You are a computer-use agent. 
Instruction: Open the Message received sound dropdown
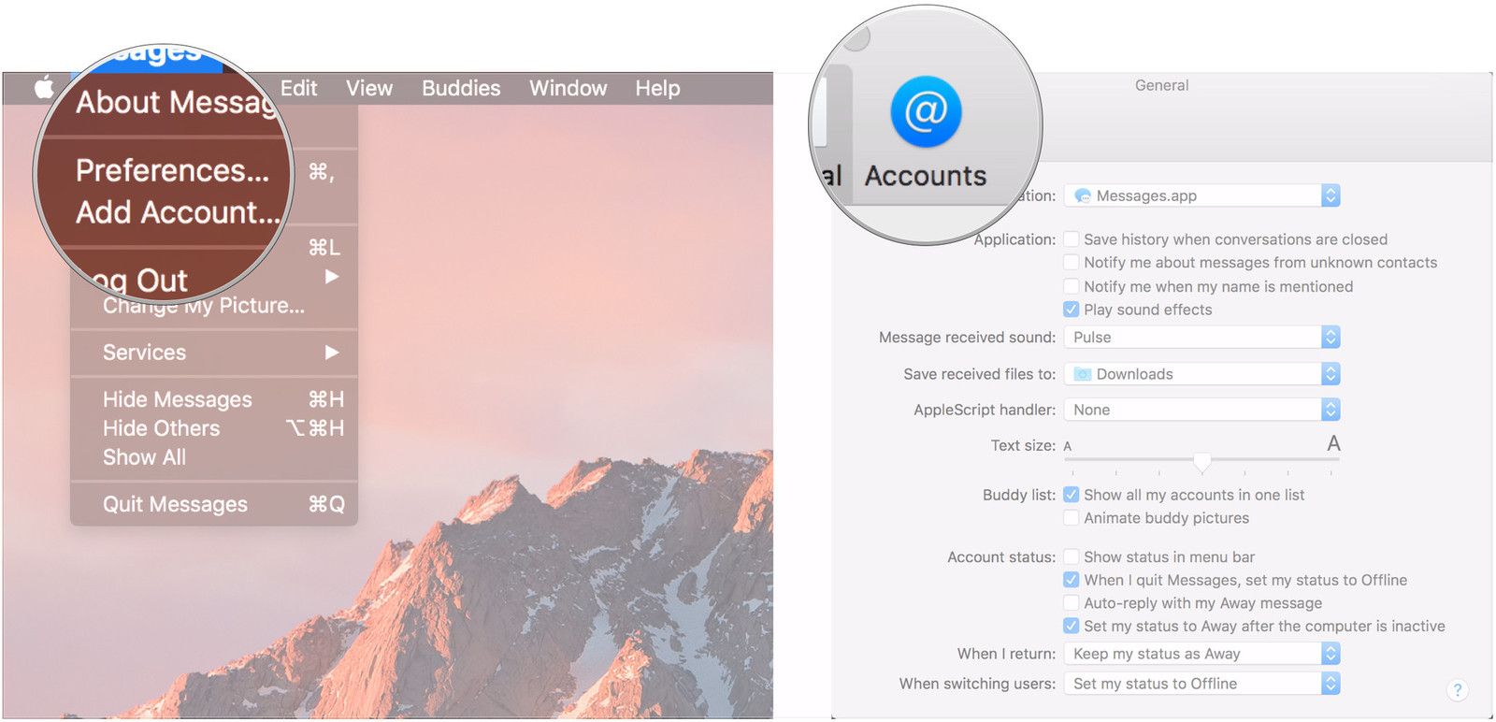pyautogui.click(x=1201, y=338)
